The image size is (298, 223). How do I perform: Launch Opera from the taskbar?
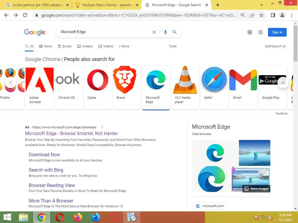[x=59, y=217]
